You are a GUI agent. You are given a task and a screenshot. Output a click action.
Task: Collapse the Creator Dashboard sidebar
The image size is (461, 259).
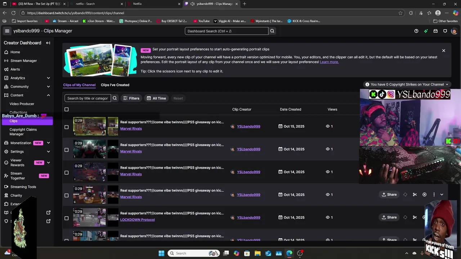(48, 43)
